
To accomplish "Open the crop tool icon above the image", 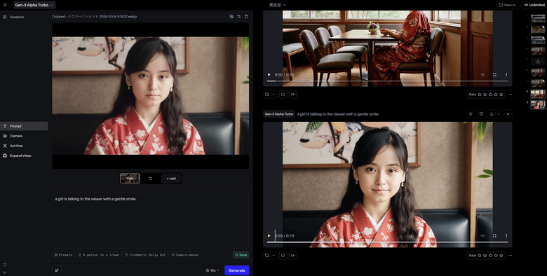I will pyautogui.click(x=239, y=16).
